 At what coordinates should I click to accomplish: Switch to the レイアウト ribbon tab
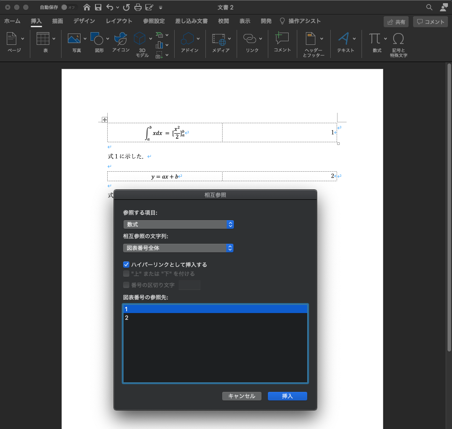click(119, 21)
